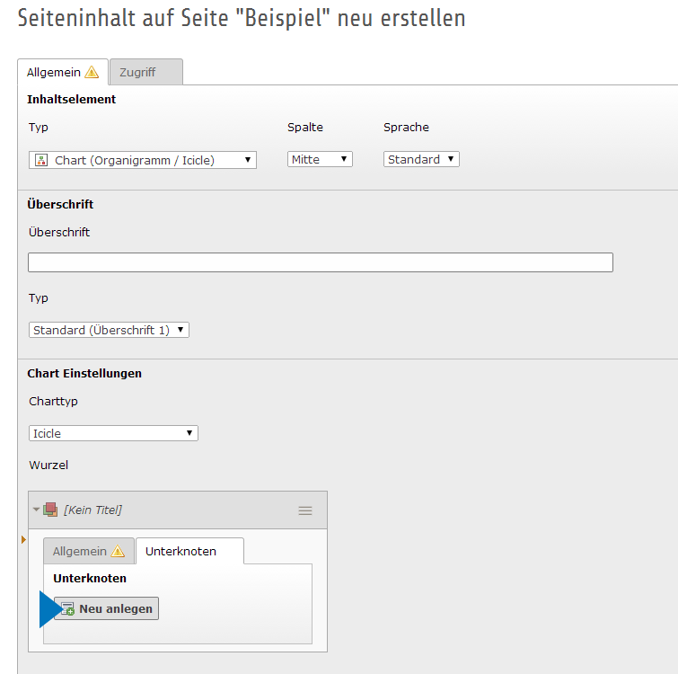Open the Sprache dropdown showing Standard
This screenshot has width=678, height=674.
click(x=421, y=160)
